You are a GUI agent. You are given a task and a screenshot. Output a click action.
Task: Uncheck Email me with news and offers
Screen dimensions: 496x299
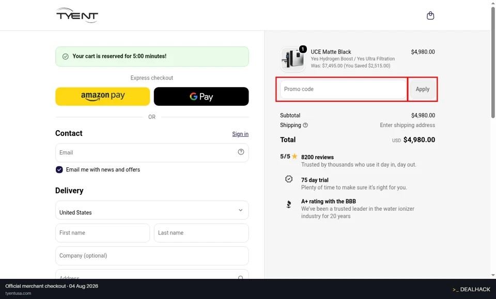click(59, 170)
